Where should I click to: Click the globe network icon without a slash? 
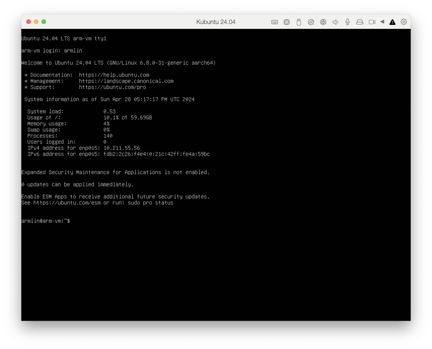tap(323, 22)
